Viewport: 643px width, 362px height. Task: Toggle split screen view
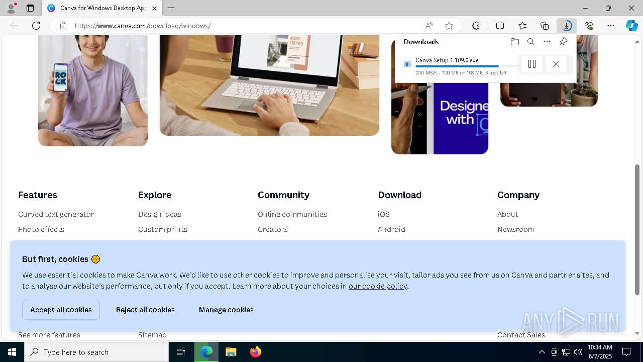pyautogui.click(x=500, y=26)
